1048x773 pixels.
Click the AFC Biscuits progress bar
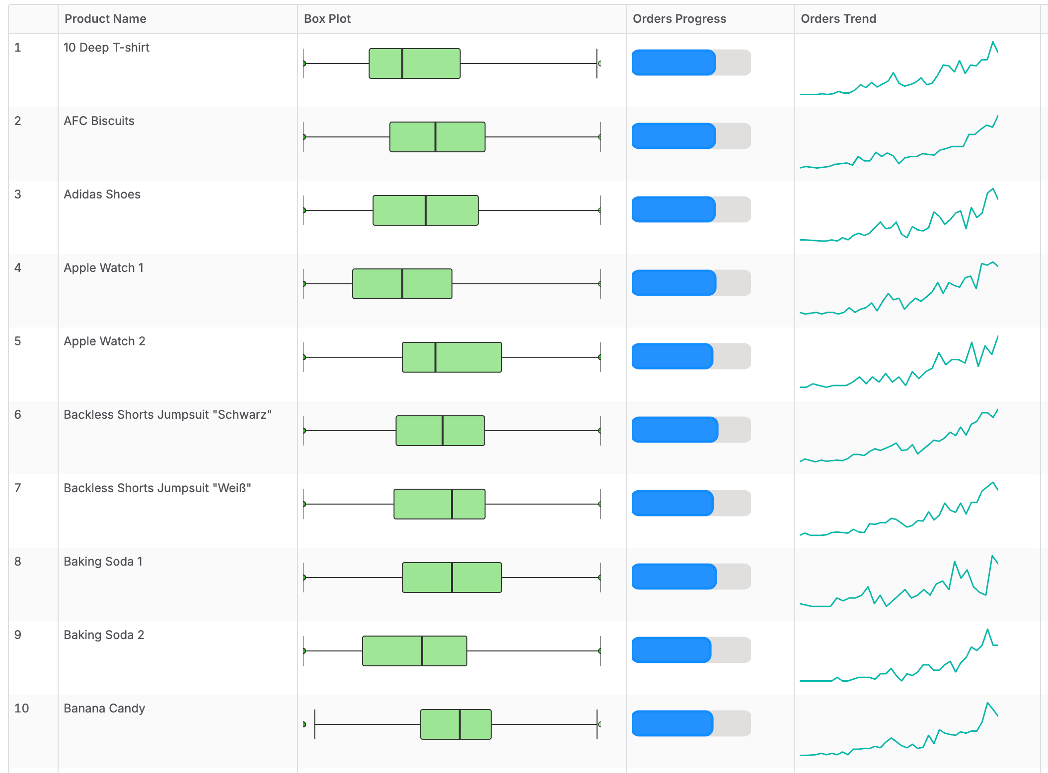click(691, 136)
